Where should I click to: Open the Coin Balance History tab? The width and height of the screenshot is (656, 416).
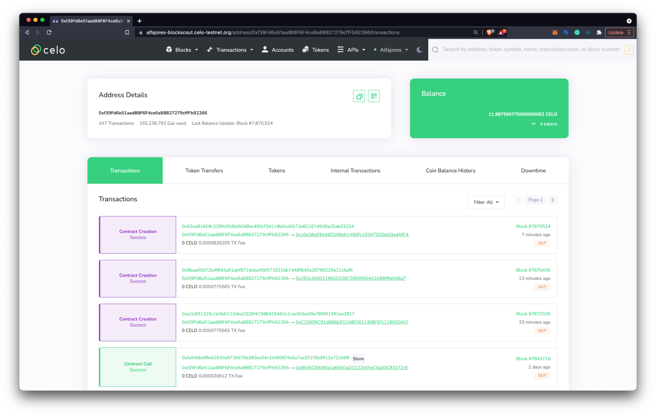450,170
